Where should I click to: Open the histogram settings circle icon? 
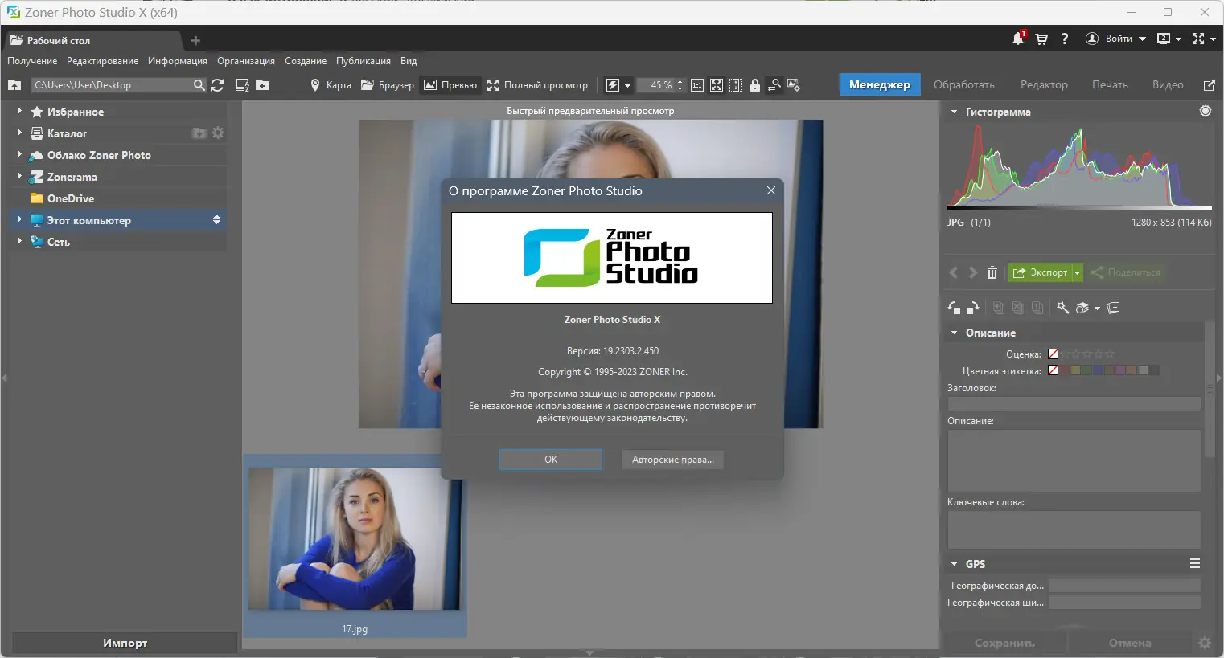1206,112
